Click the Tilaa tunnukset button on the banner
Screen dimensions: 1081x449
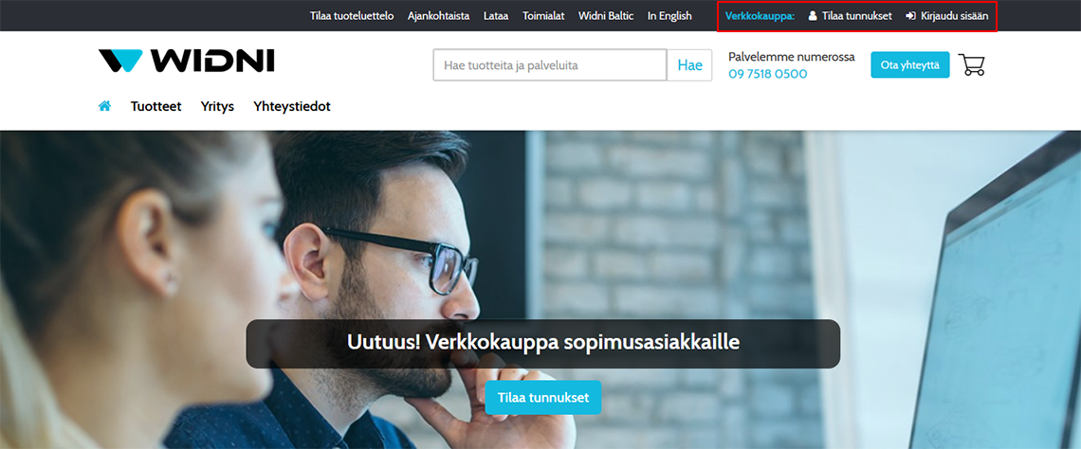(542, 397)
